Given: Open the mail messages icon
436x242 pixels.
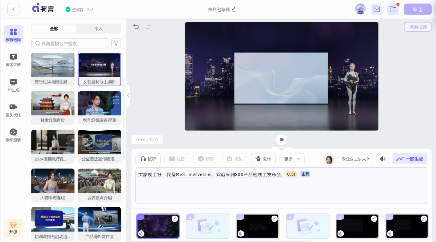Looking at the screenshot, I should (376, 9).
